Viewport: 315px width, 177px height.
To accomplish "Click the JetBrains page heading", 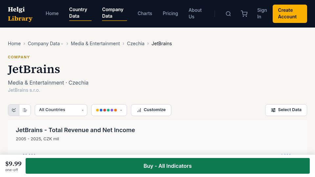I will click(x=34, y=69).
